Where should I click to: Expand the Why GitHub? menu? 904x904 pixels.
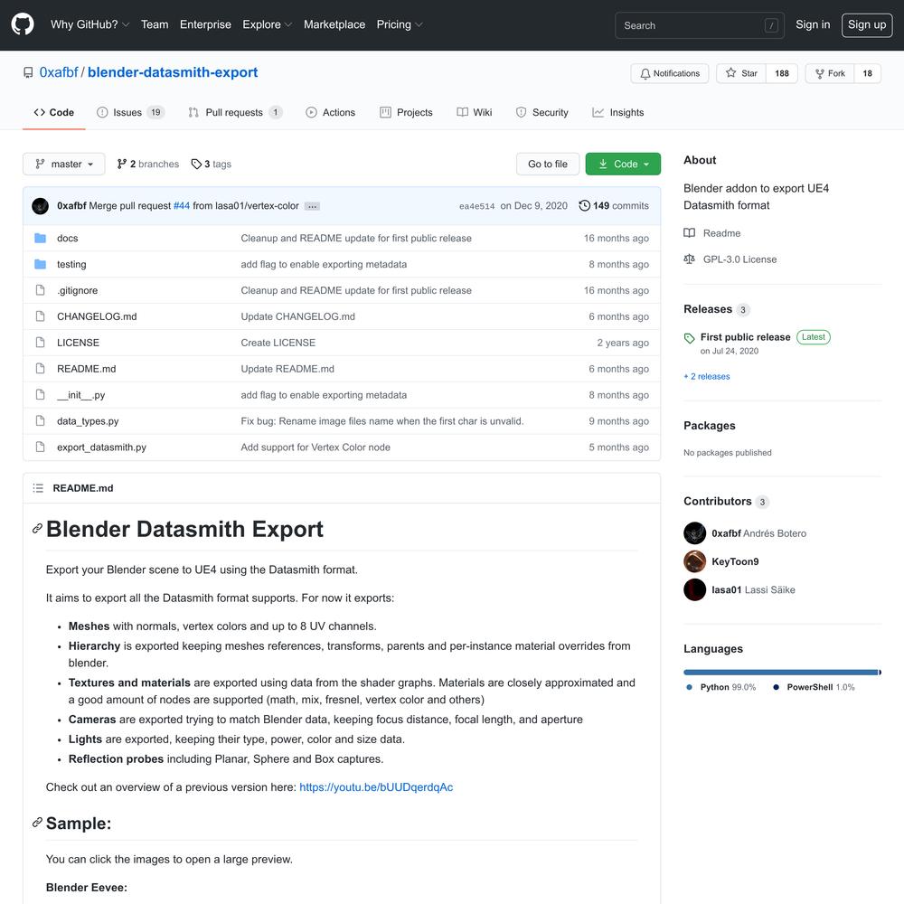coord(89,24)
